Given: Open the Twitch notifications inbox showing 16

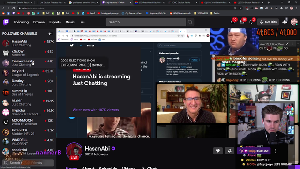Looking at the screenshot, I should pyautogui.click(x=242, y=22).
